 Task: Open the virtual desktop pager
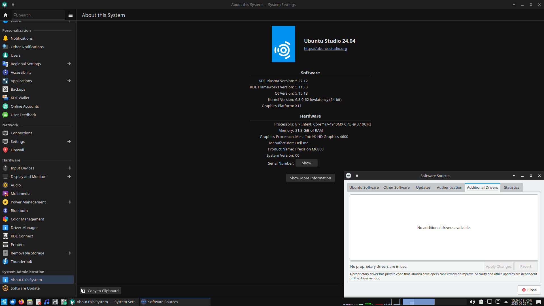point(435,302)
